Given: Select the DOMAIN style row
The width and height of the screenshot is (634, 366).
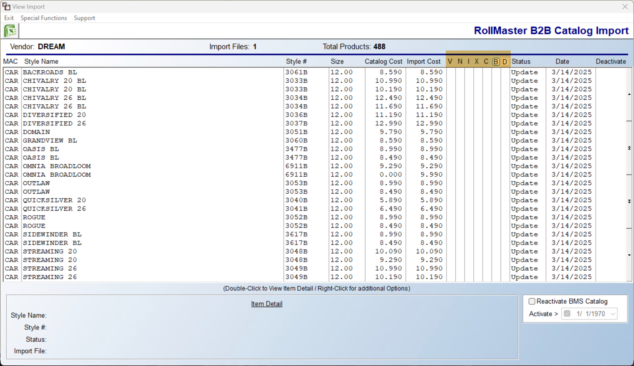Looking at the screenshot, I should pos(37,132).
